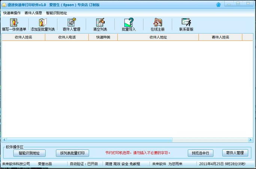Sort by the 收件人姓名 column header
This screenshot has width=256, height=169.
click(x=24, y=37)
